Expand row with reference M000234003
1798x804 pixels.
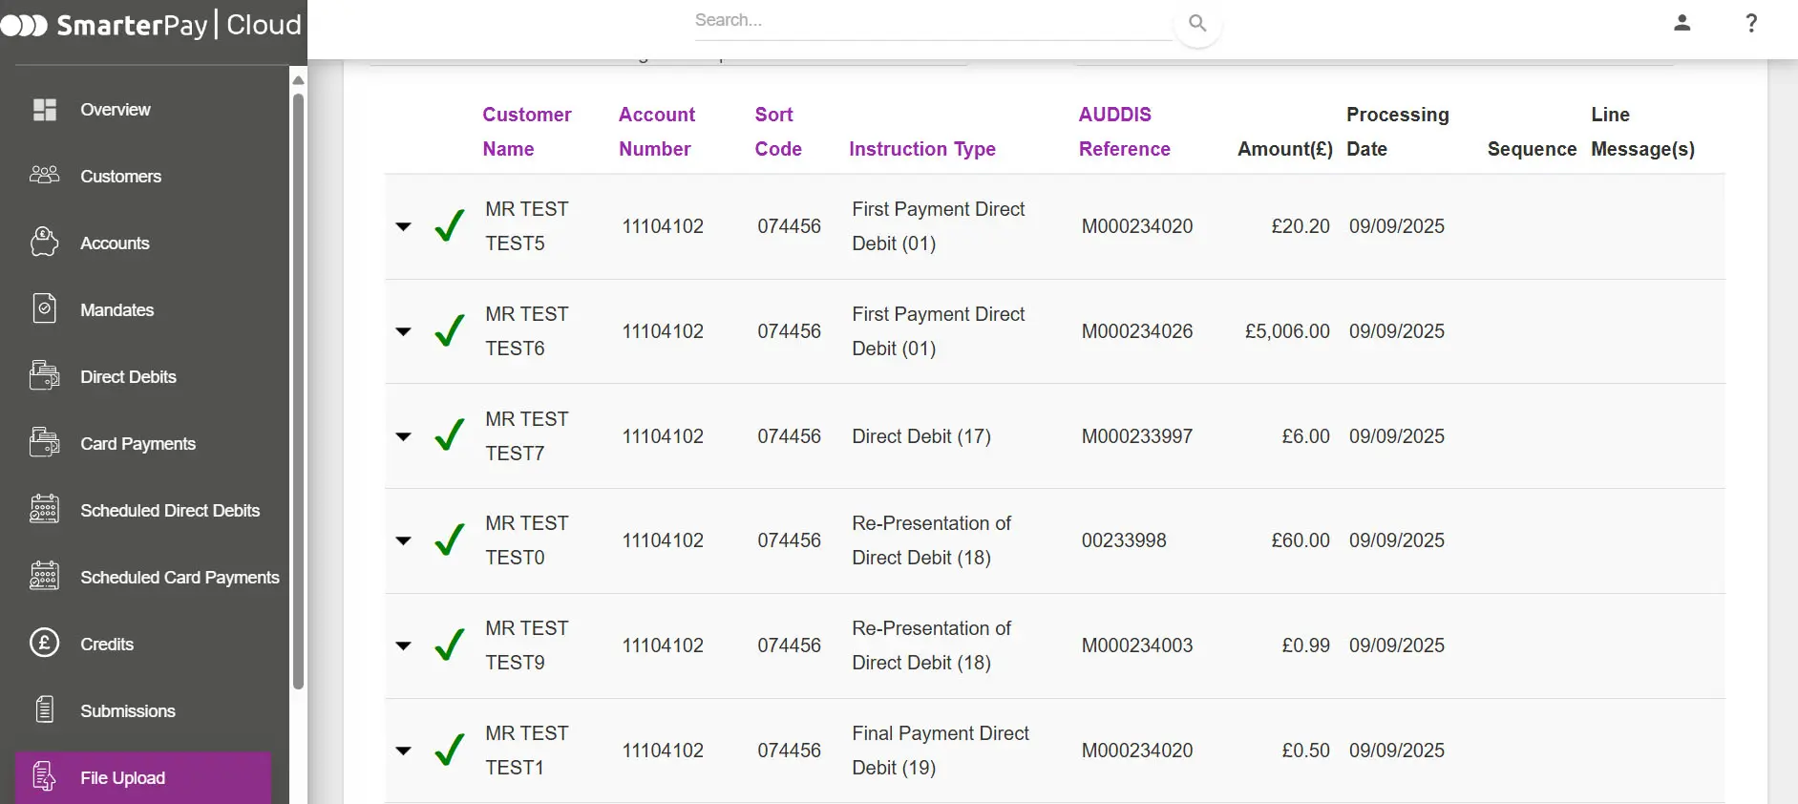404,645
